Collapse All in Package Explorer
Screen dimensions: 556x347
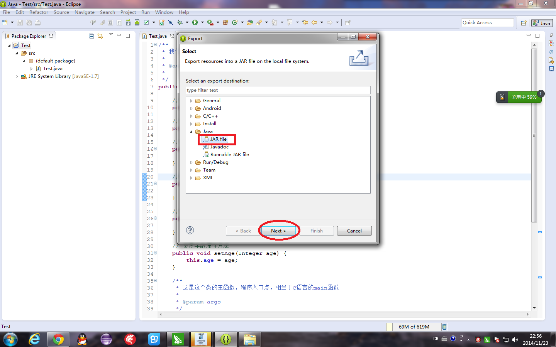click(92, 36)
